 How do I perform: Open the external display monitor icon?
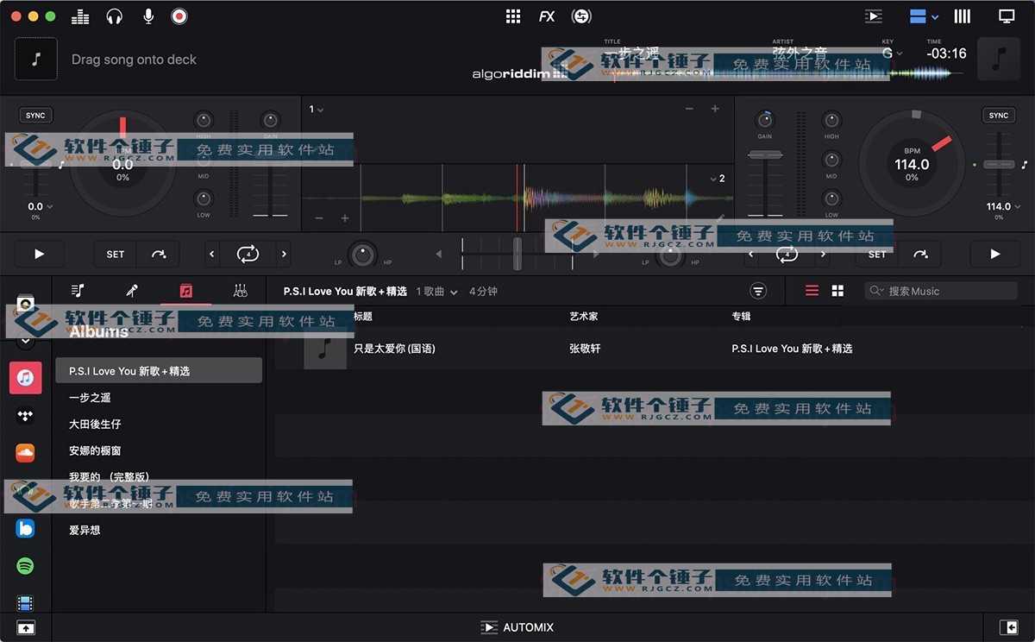[1007, 16]
